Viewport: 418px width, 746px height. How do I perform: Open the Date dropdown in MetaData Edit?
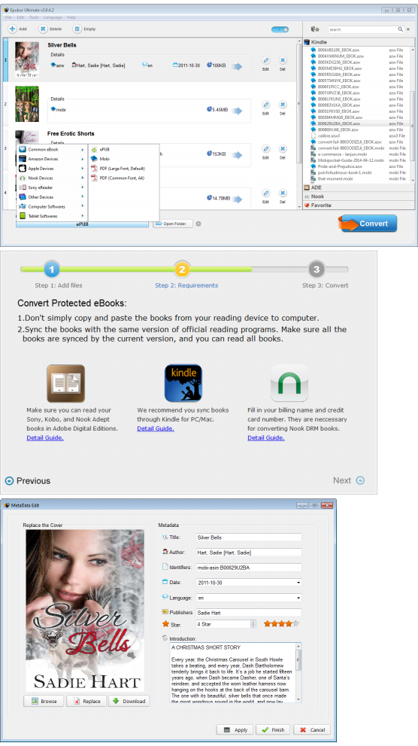coord(298,583)
